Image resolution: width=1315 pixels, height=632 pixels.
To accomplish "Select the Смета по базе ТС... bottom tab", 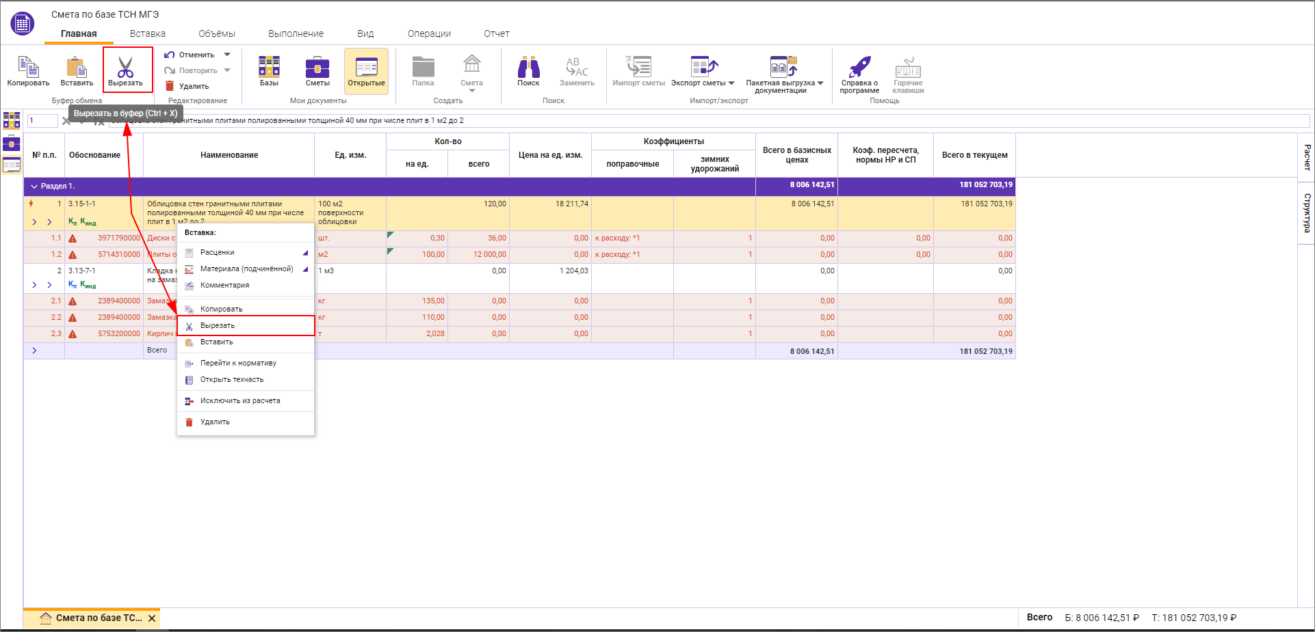I will pos(92,618).
